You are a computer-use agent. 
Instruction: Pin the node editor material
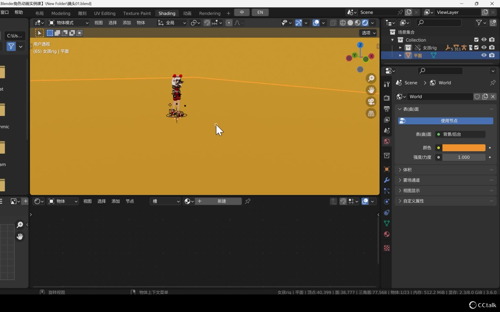click(248, 201)
